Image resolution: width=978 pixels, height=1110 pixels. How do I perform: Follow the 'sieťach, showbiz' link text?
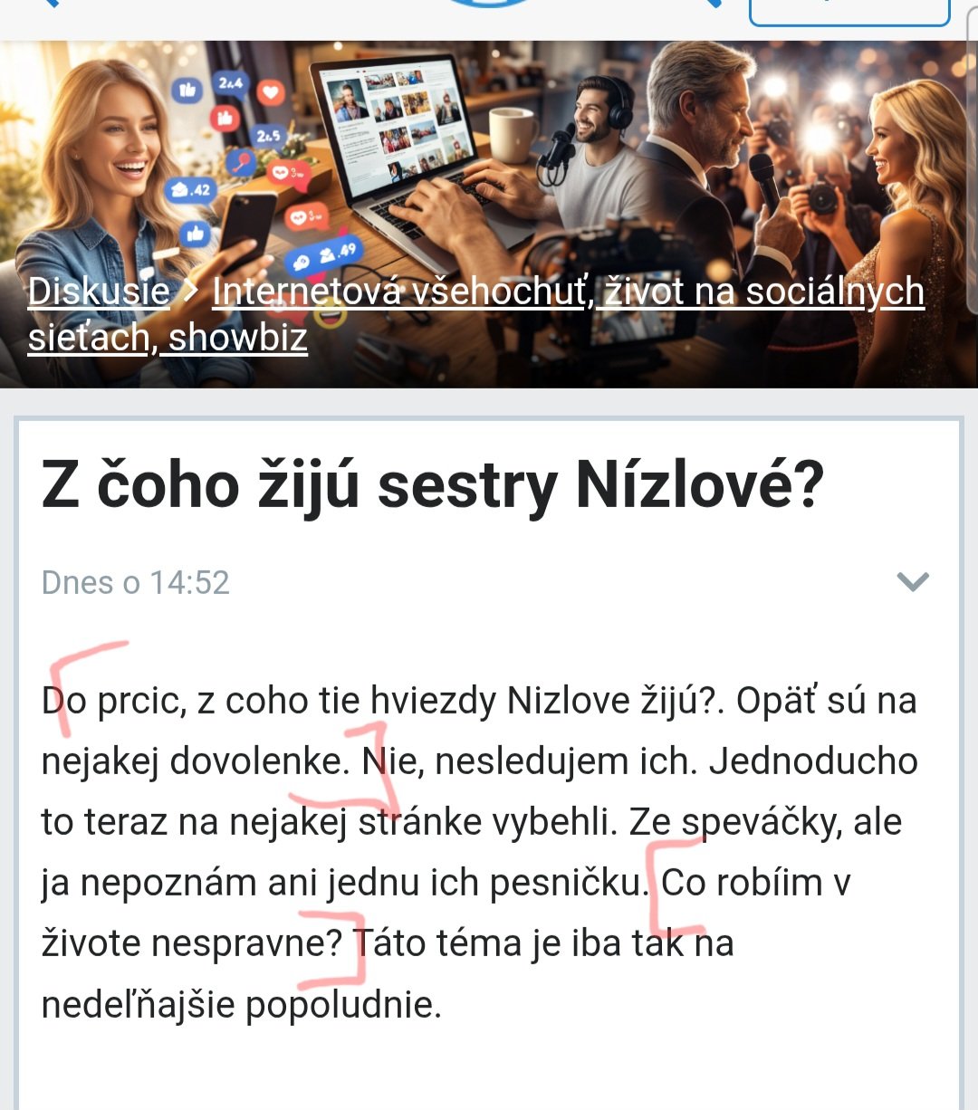(x=168, y=338)
